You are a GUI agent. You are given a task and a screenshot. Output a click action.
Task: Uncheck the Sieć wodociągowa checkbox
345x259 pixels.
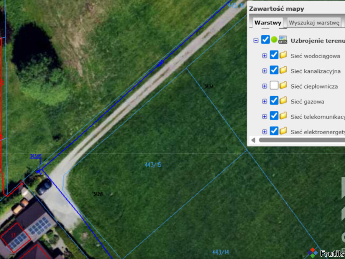[274, 55]
